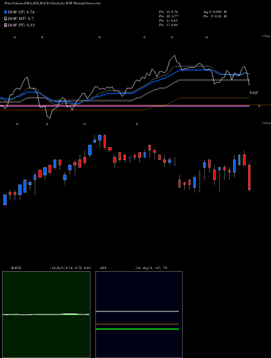
Task: Click the white line in the ADX panel
Action: pos(137,311)
